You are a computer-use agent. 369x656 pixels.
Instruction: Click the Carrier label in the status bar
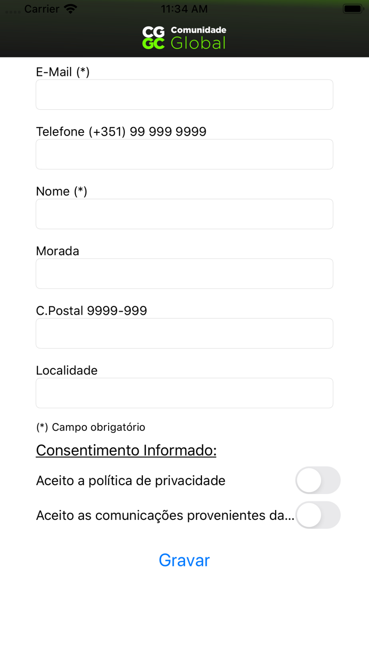(42, 8)
